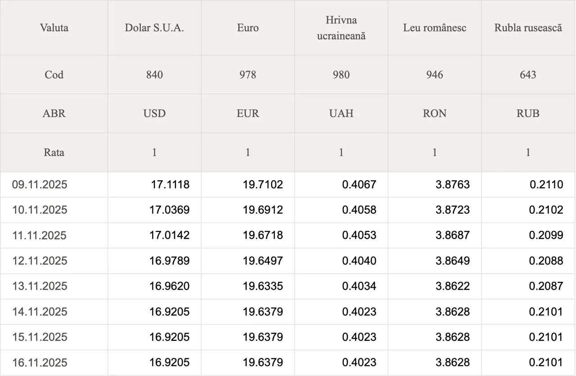
Task: Click the Euro column header
Action: (248, 28)
